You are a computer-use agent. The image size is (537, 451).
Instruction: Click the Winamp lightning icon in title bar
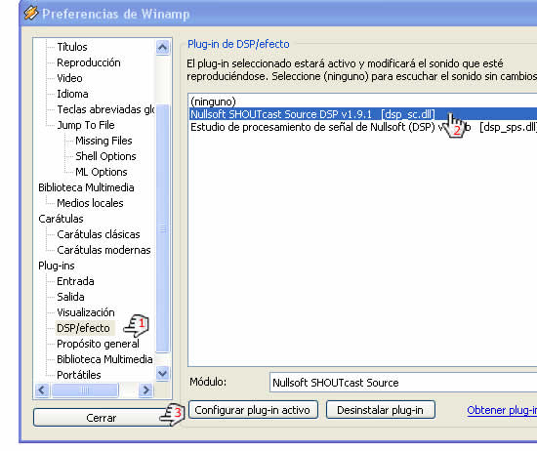pyautogui.click(x=31, y=13)
